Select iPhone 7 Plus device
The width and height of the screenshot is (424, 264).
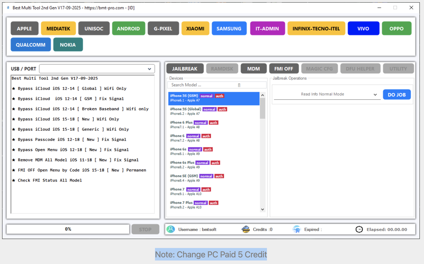[214, 205]
